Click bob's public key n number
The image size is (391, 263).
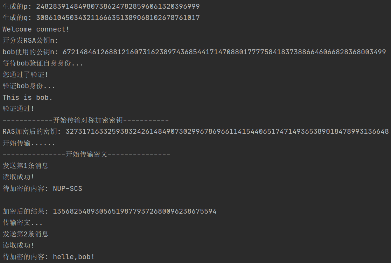coord(224,52)
